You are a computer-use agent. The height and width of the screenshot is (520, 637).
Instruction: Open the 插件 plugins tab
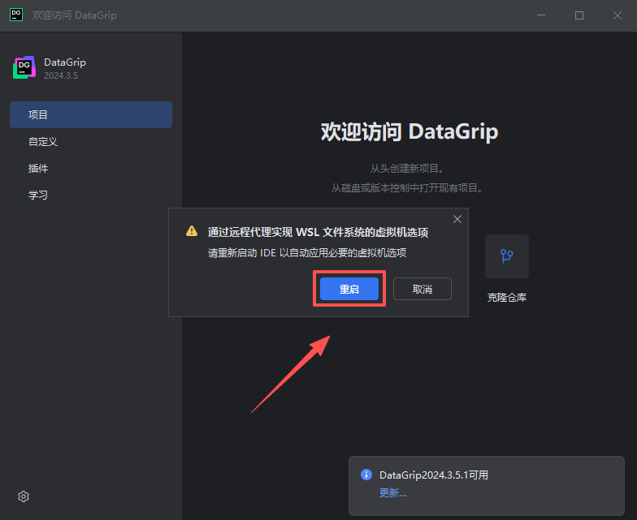tap(91, 169)
